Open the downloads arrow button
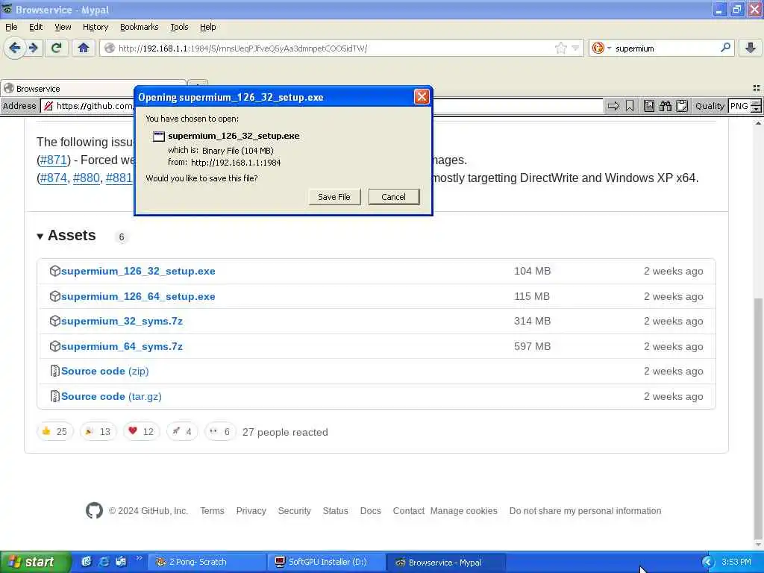Viewport: 764px width, 573px height. pos(751,47)
